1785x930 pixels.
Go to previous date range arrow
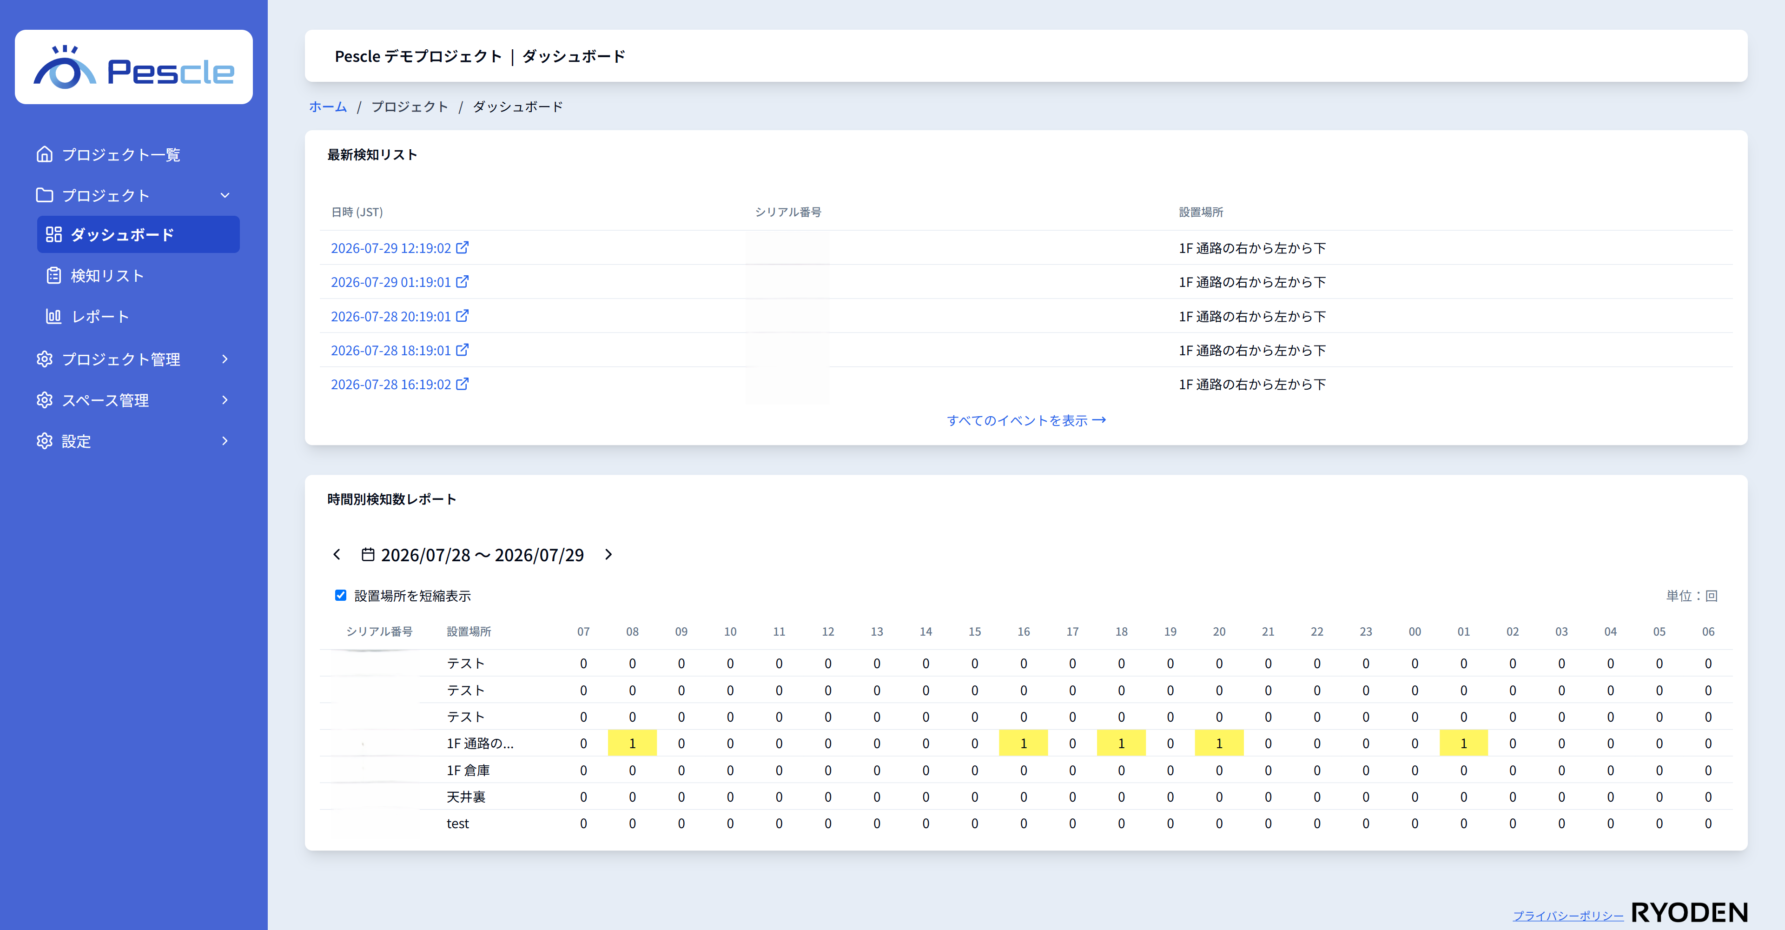(x=337, y=554)
